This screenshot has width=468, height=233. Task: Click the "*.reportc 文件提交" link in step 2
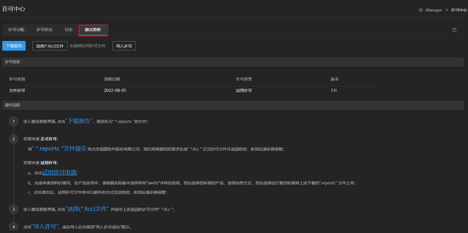[61, 149]
